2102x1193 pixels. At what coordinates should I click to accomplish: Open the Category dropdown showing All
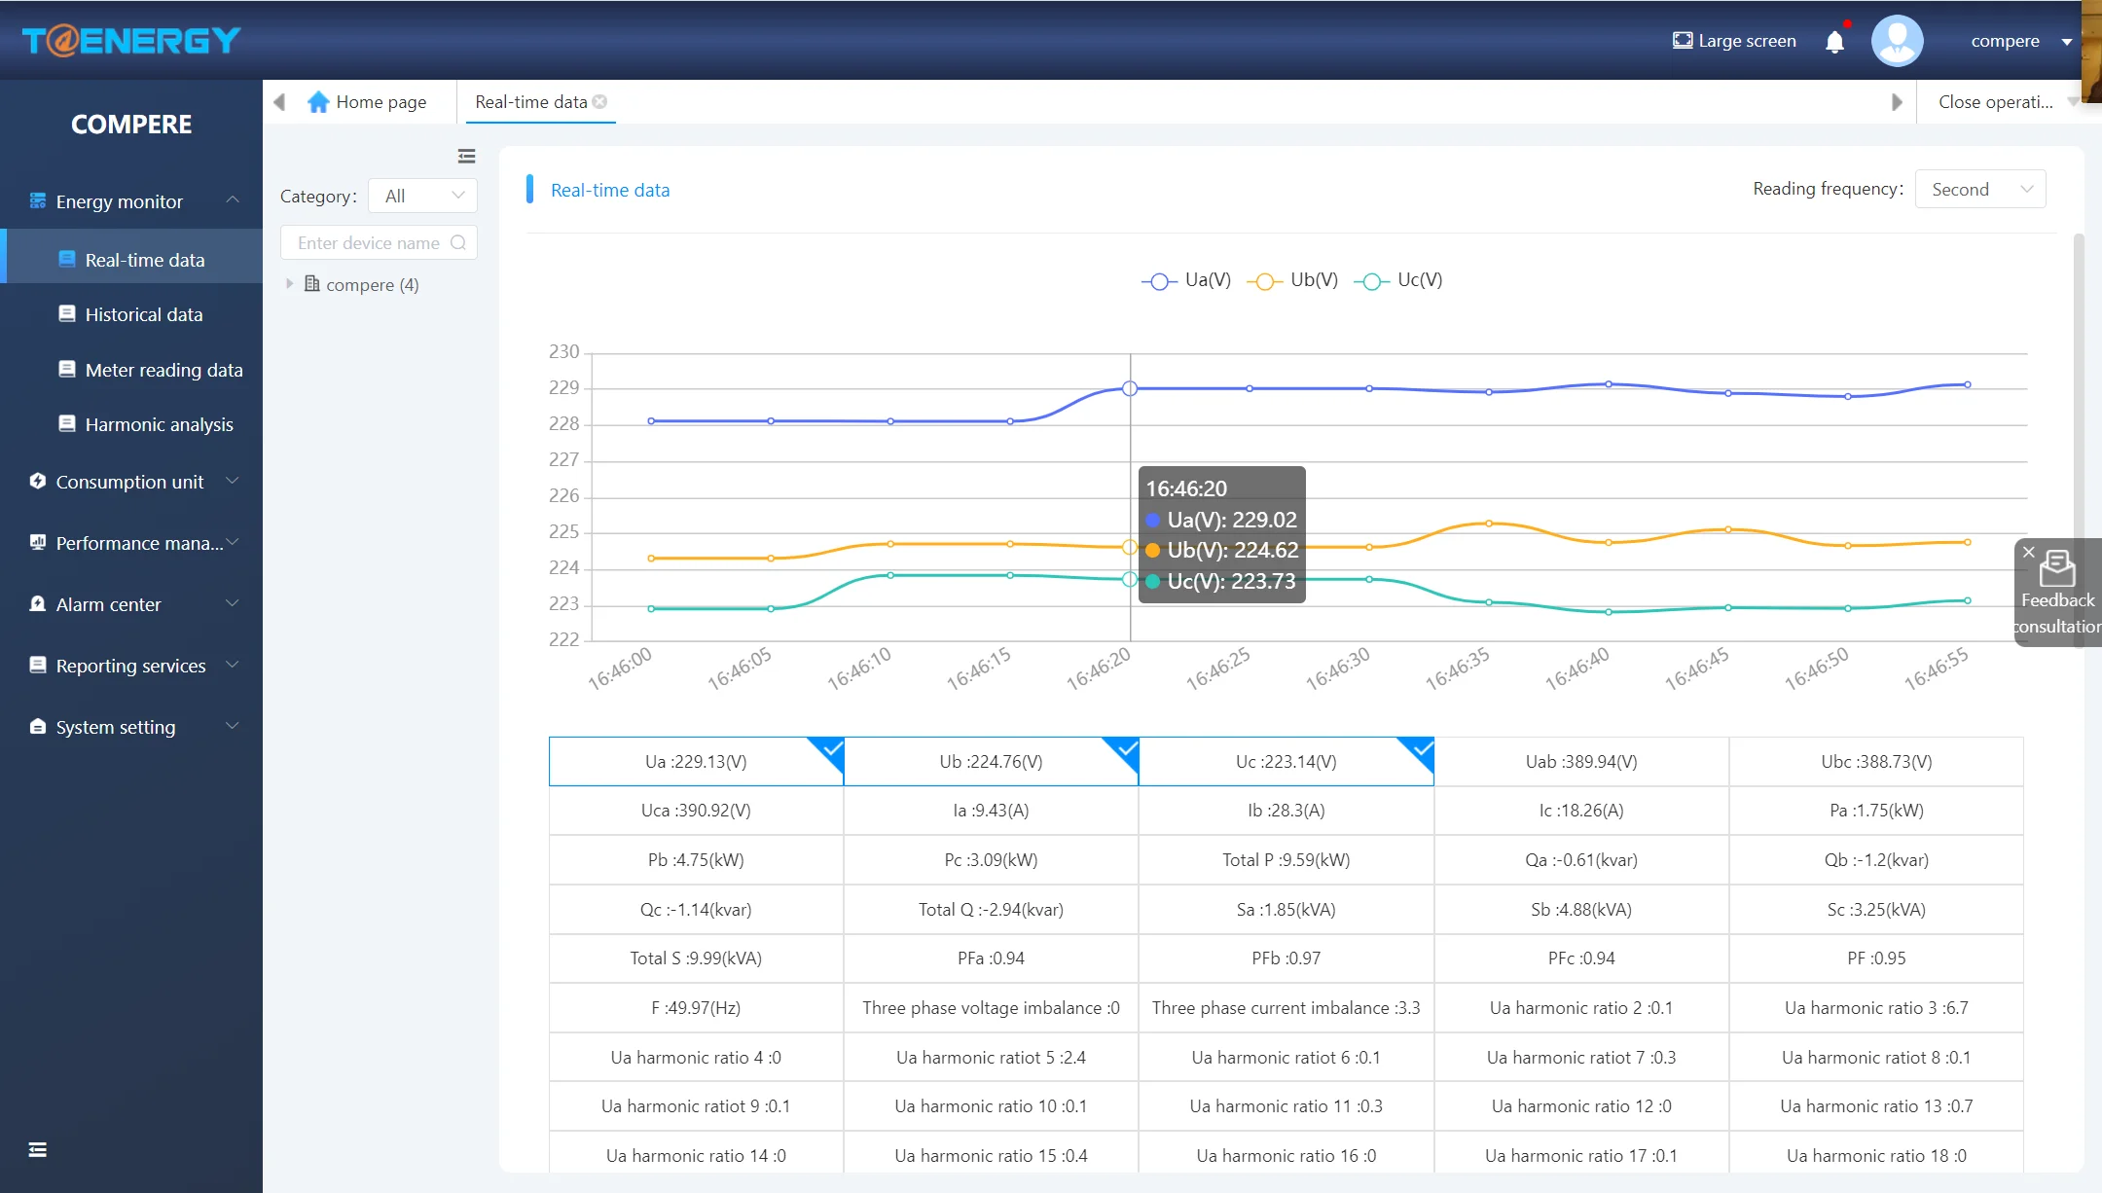click(x=421, y=196)
